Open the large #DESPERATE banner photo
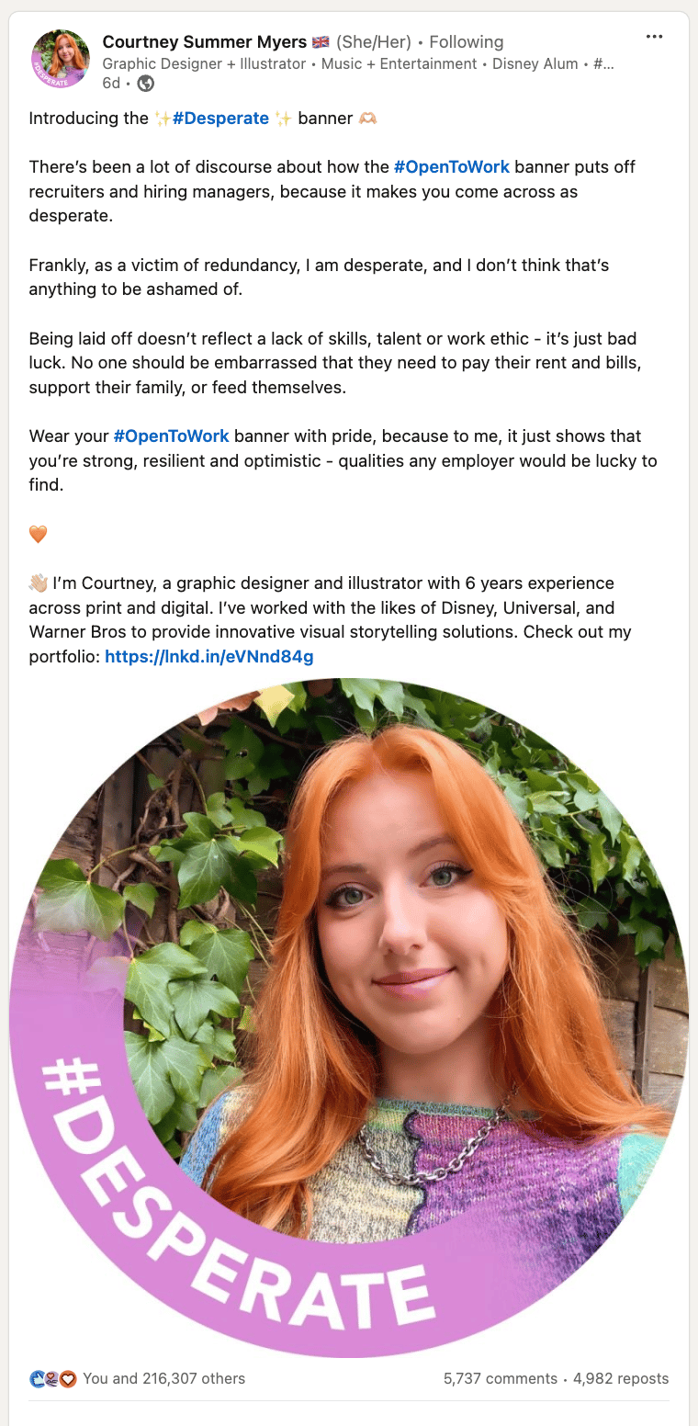Screen dimensions: 698x1426 coord(349,1017)
